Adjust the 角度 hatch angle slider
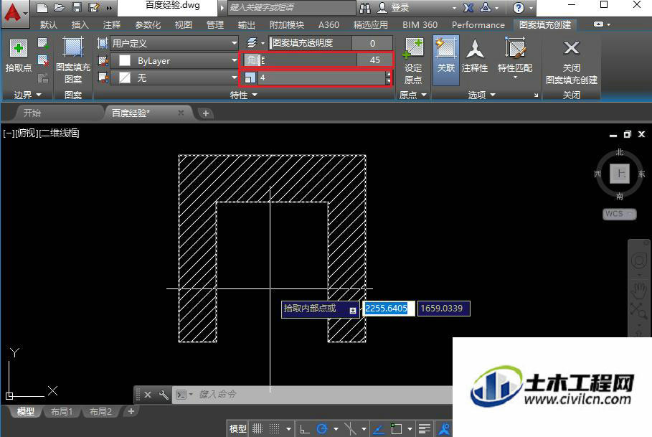This screenshot has height=437, width=652. [301, 60]
